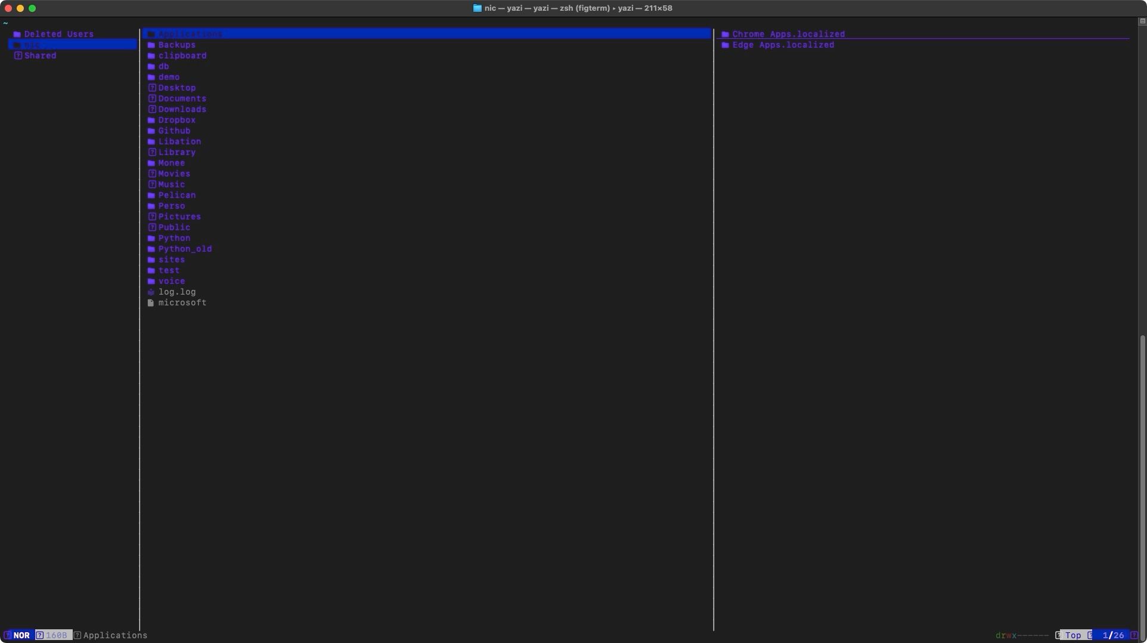Click the 1/26 item counter
Image resolution: width=1147 pixels, height=643 pixels.
[1114, 635]
